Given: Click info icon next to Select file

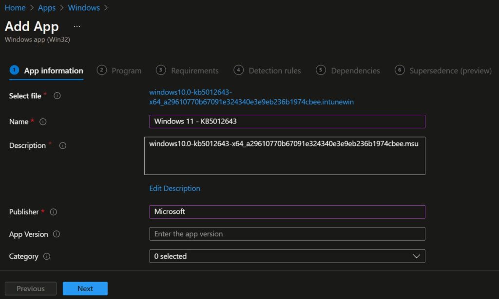Looking at the screenshot, I should pyautogui.click(x=58, y=96).
